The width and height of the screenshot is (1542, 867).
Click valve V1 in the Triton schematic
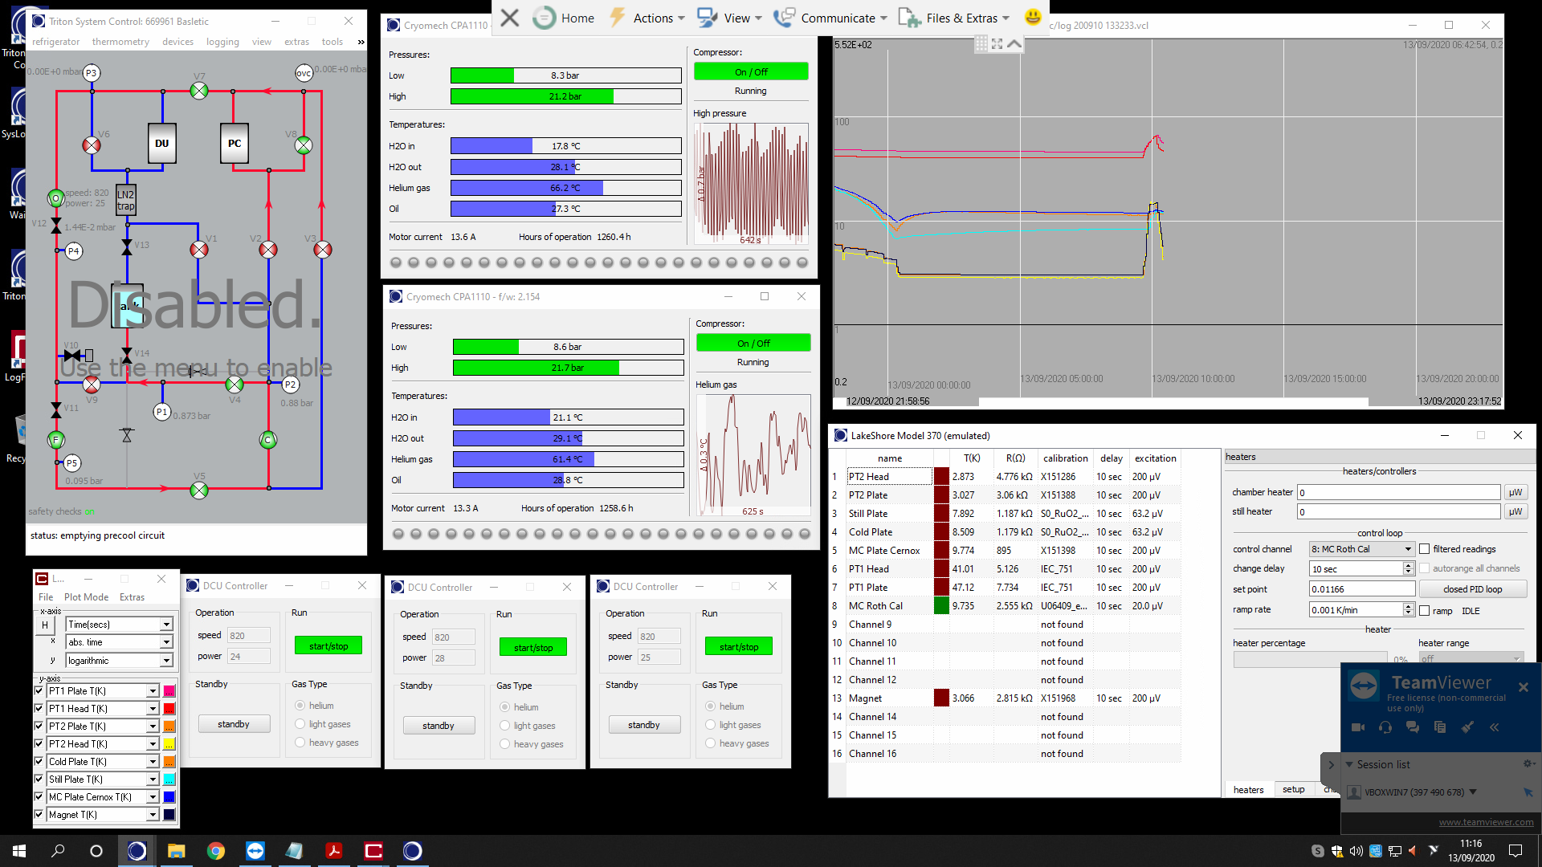click(x=199, y=250)
